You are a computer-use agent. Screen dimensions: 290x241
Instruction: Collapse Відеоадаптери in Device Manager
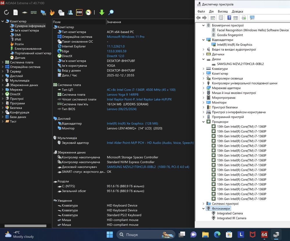(x=203, y=40)
